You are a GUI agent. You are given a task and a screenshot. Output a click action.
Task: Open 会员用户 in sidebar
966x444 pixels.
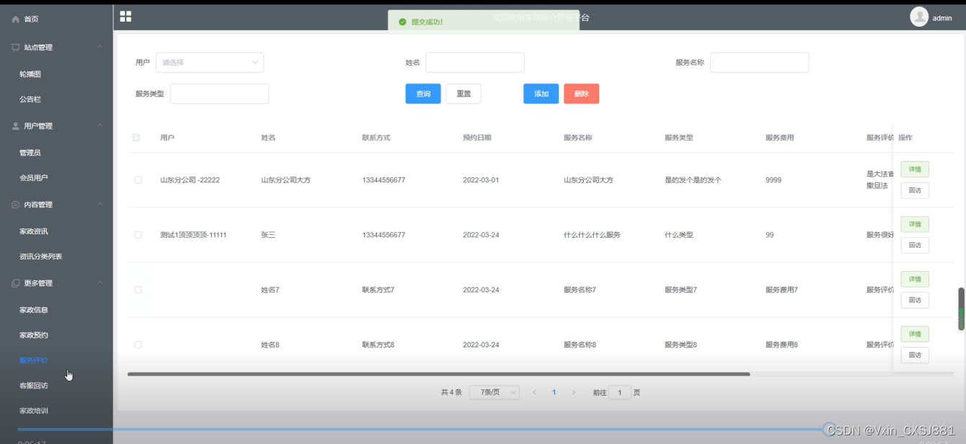click(34, 178)
